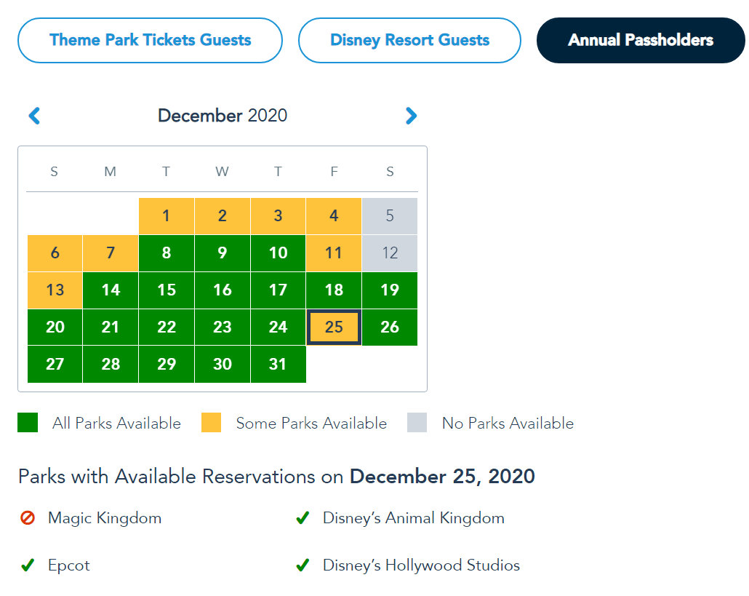Select December 31 on the calendar
Image resolution: width=749 pixels, height=596 pixels.
coord(278,364)
